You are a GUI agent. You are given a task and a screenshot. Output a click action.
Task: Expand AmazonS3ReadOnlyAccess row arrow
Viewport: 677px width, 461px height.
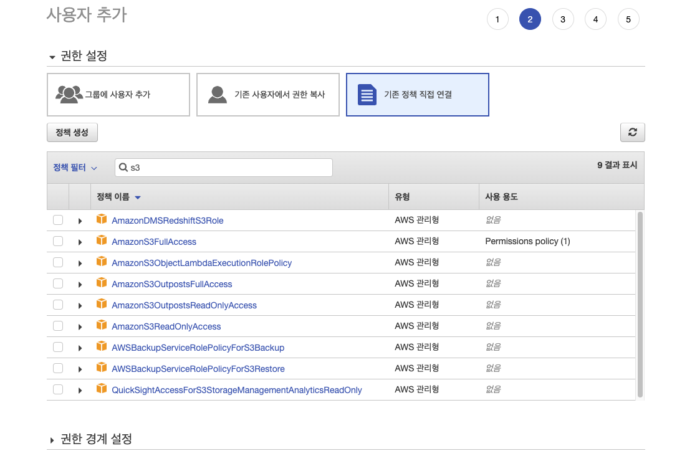click(x=80, y=327)
